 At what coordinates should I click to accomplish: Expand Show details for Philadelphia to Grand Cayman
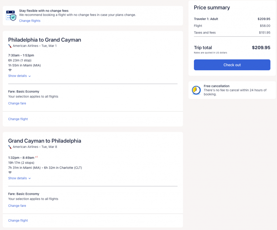click(x=18, y=76)
